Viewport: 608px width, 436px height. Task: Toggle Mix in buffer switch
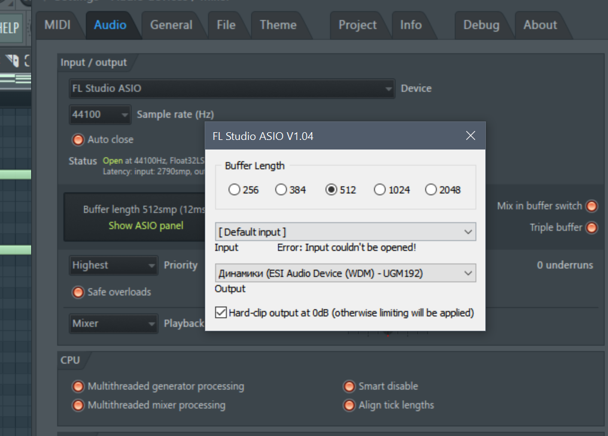tap(591, 206)
